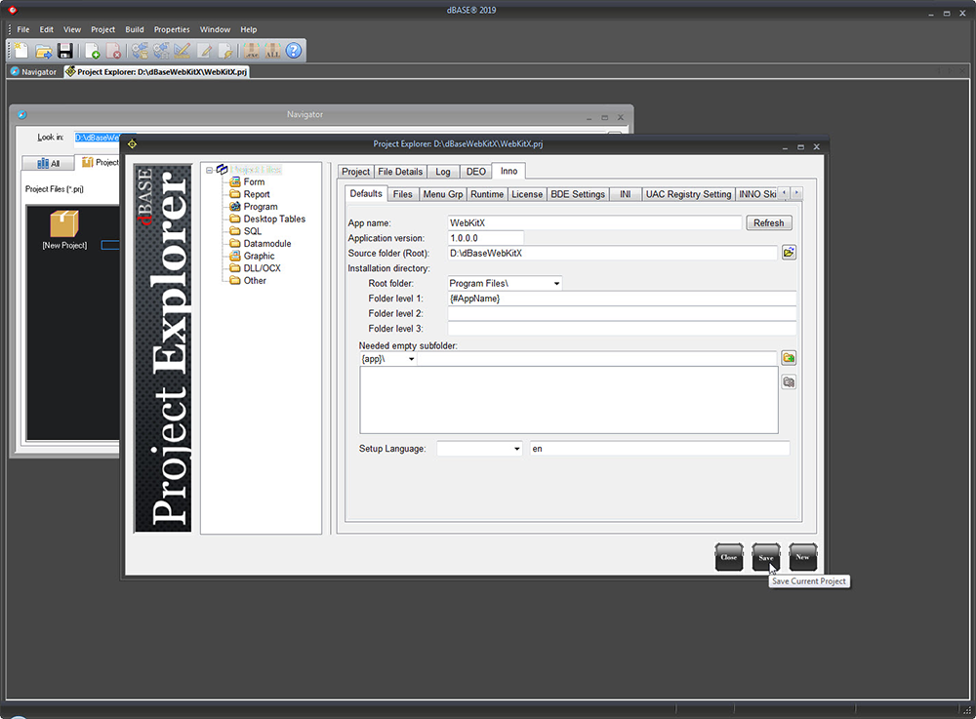Click the Project Explorer window title icon
Screen dimensions: 976x719
pyautogui.click(x=132, y=144)
